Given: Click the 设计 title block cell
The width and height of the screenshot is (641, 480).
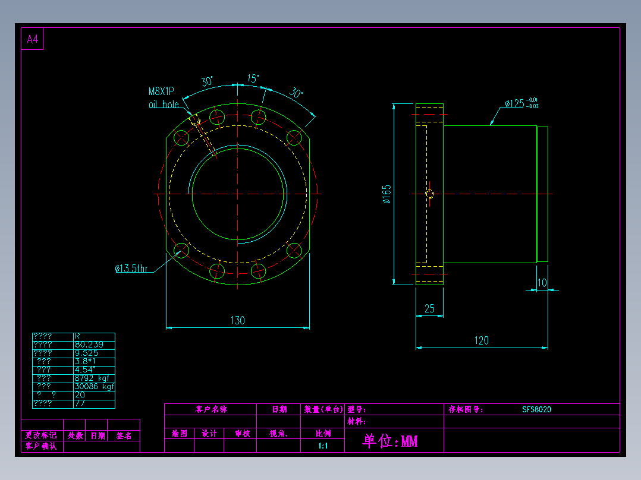Looking at the screenshot, I should point(209,434).
